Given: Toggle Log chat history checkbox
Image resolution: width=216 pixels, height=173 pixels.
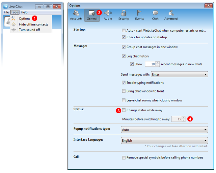Looking at the screenshot, I should pyautogui.click(x=124, y=56).
